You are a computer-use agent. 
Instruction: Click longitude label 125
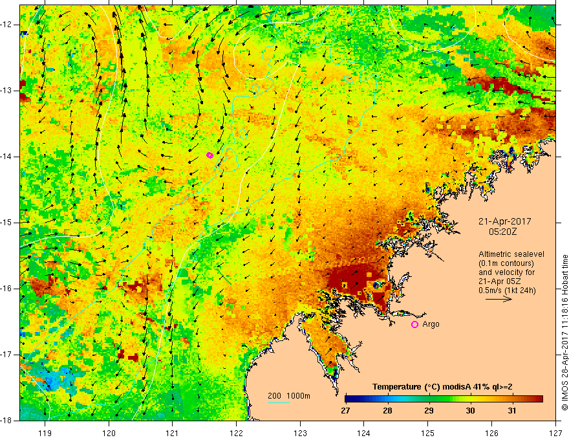click(428, 433)
